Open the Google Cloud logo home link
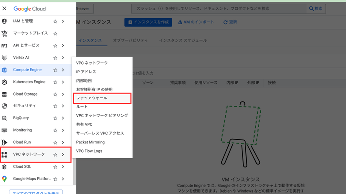The image size is (346, 194). [30, 9]
